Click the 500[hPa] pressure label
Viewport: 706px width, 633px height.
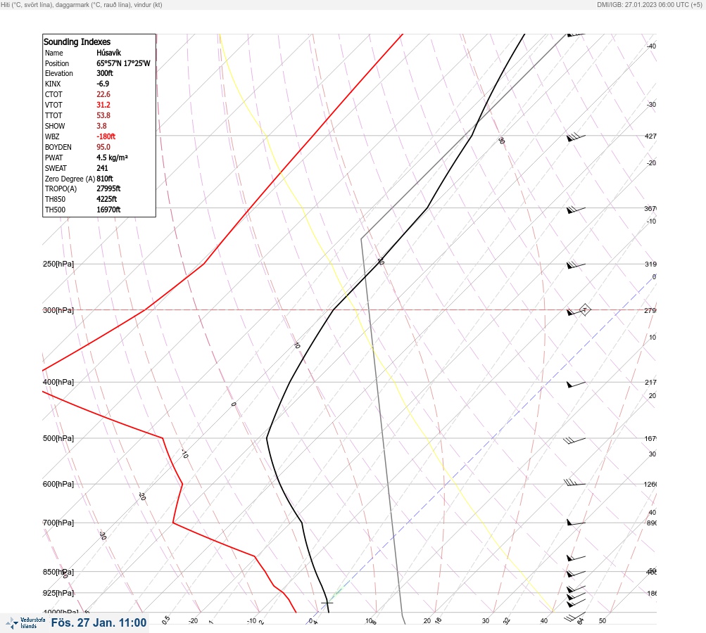point(58,438)
